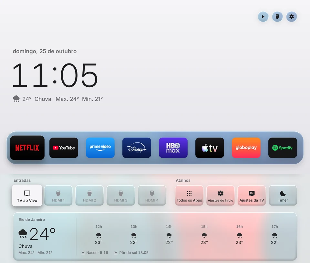Click the 13h hourly forecast
Screen dimensions: 310x263
point(134,235)
